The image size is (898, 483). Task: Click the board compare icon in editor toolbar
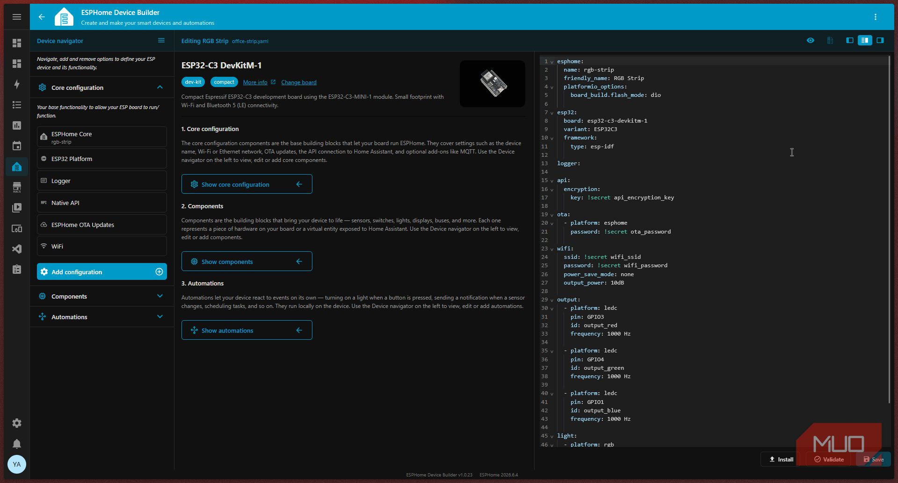(830, 41)
